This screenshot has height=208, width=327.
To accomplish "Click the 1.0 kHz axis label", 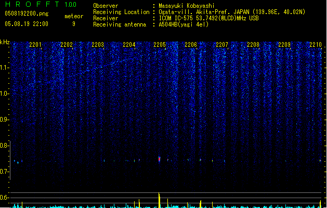I will click(4, 94).
